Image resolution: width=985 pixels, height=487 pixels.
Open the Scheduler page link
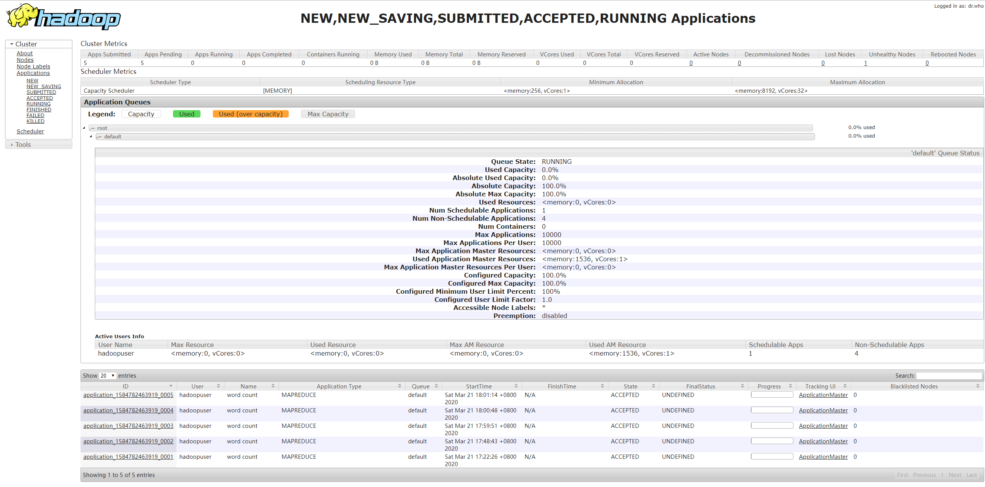coord(30,131)
